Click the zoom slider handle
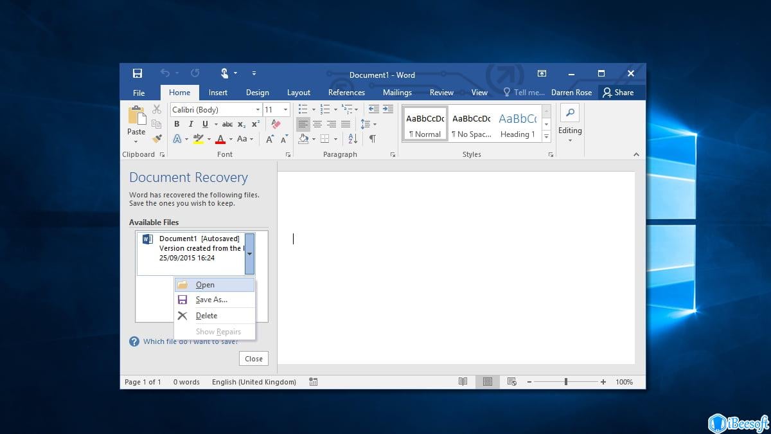The width and height of the screenshot is (771, 434). point(566,382)
